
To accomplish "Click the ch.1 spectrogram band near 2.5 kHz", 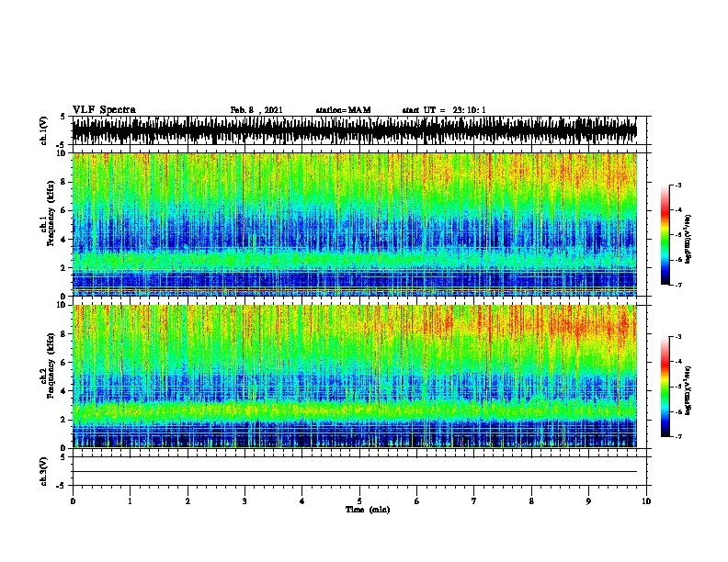I will tap(354, 260).
